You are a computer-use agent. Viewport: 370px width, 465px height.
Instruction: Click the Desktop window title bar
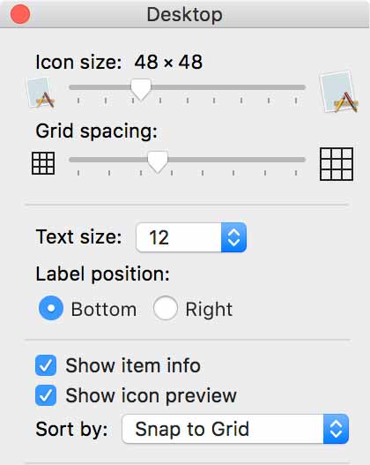(x=185, y=14)
